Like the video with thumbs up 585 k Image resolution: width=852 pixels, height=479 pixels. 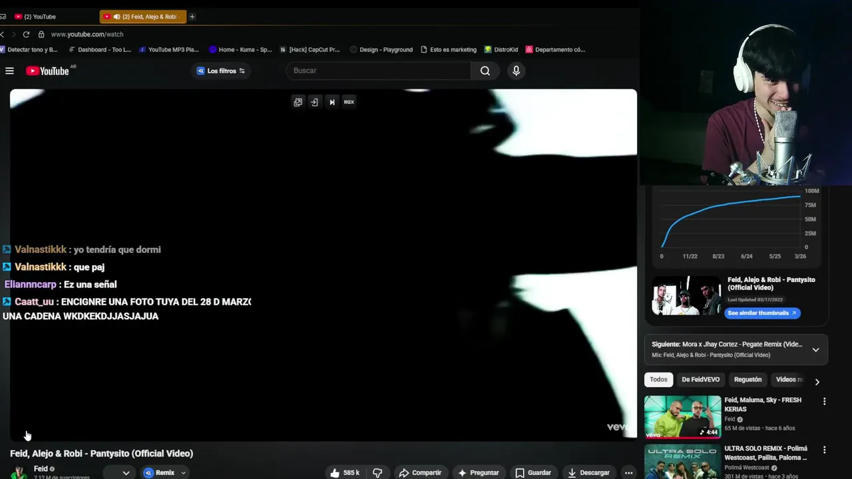click(345, 472)
